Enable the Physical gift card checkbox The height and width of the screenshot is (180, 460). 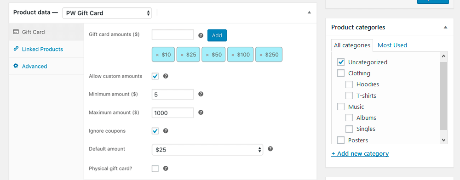[x=155, y=169]
